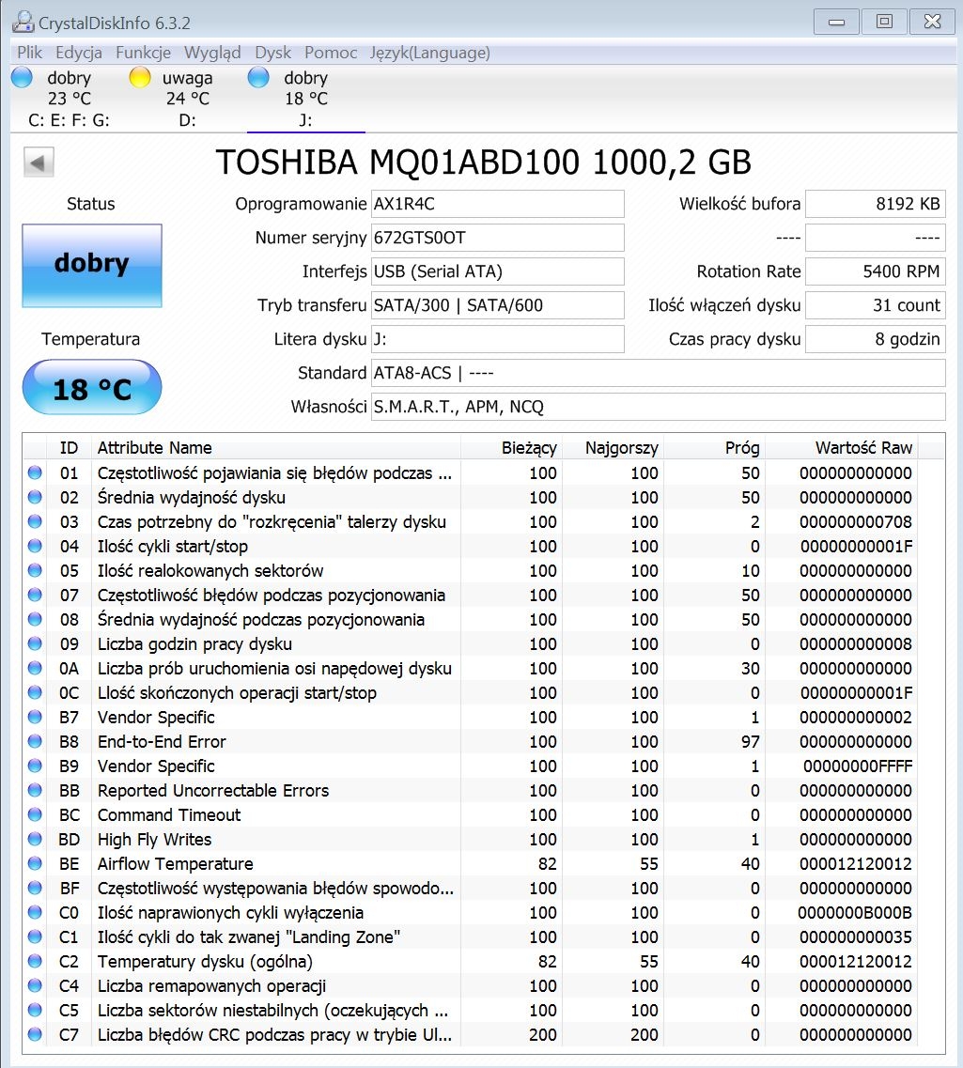This screenshot has width=963, height=1068.
Task: Click the Własności field S.M.A.R.T., APM, NCQ
Action: pos(658,407)
